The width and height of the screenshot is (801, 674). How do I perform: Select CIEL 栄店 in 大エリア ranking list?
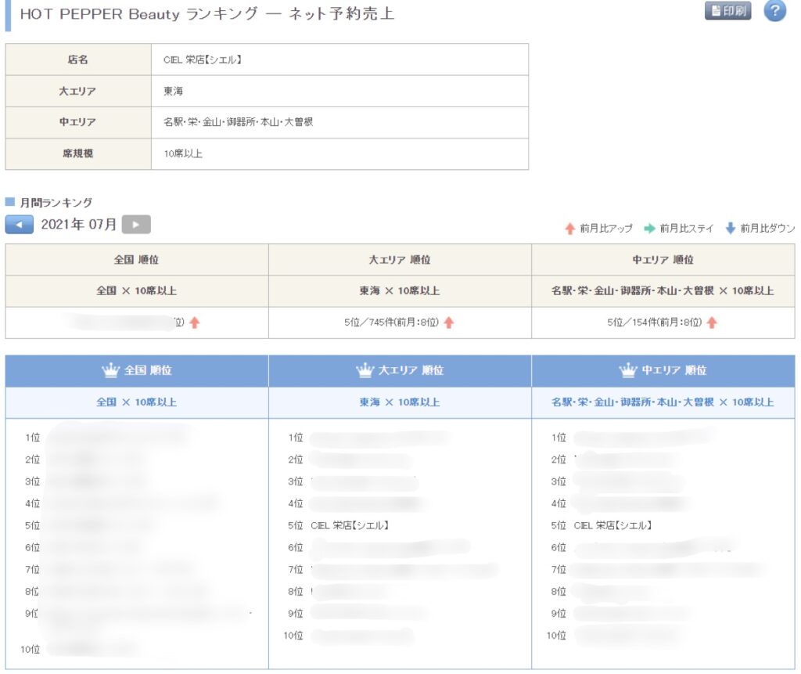pyautogui.click(x=350, y=526)
